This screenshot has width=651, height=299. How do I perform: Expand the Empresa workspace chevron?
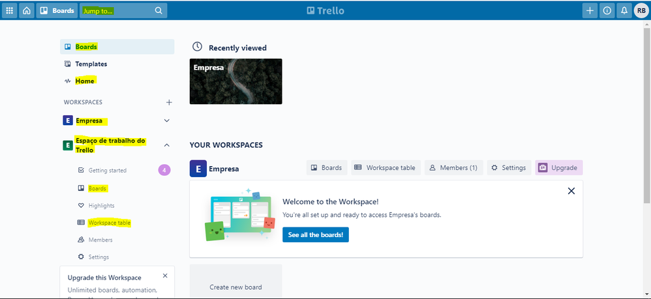167,121
